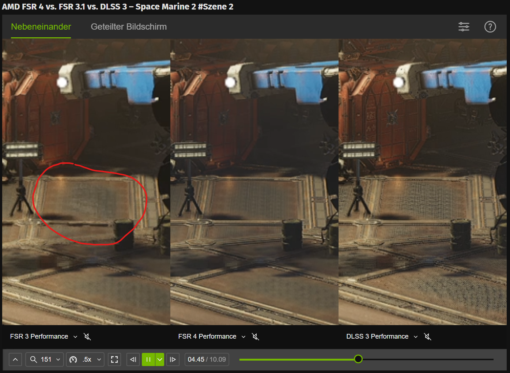Click the timecode display 04.45 / 10.09
Image resolution: width=510 pixels, height=373 pixels.
[x=207, y=359]
